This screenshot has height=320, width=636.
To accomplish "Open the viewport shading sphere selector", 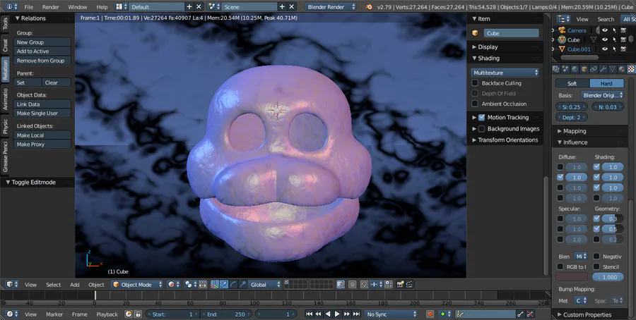I will (174, 284).
